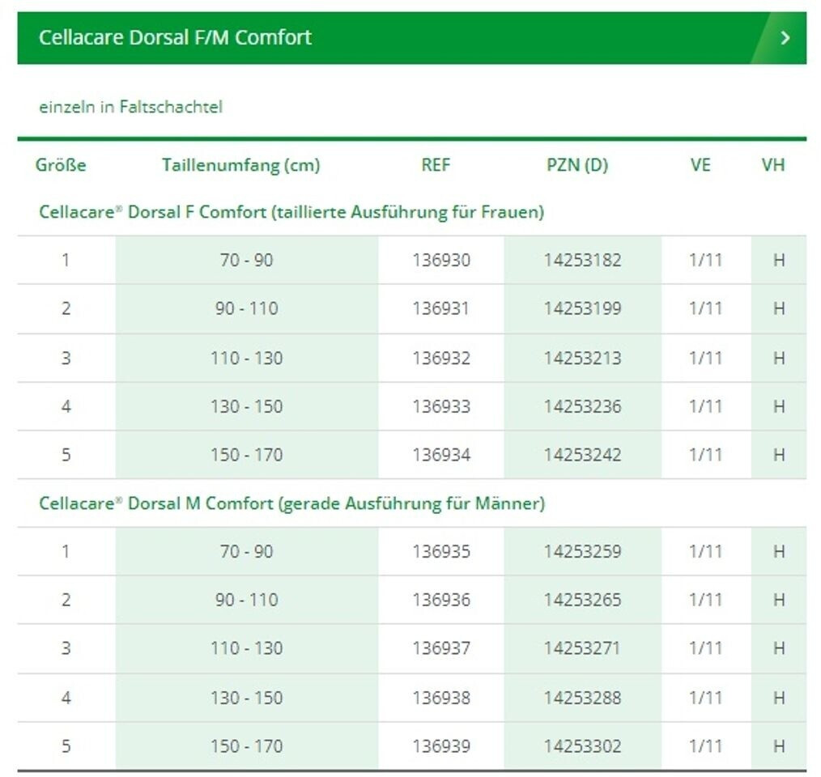The image size is (821, 777).
Task: Expand the Cellacare Dorsal F/M Comfort header
Action: (x=175, y=37)
